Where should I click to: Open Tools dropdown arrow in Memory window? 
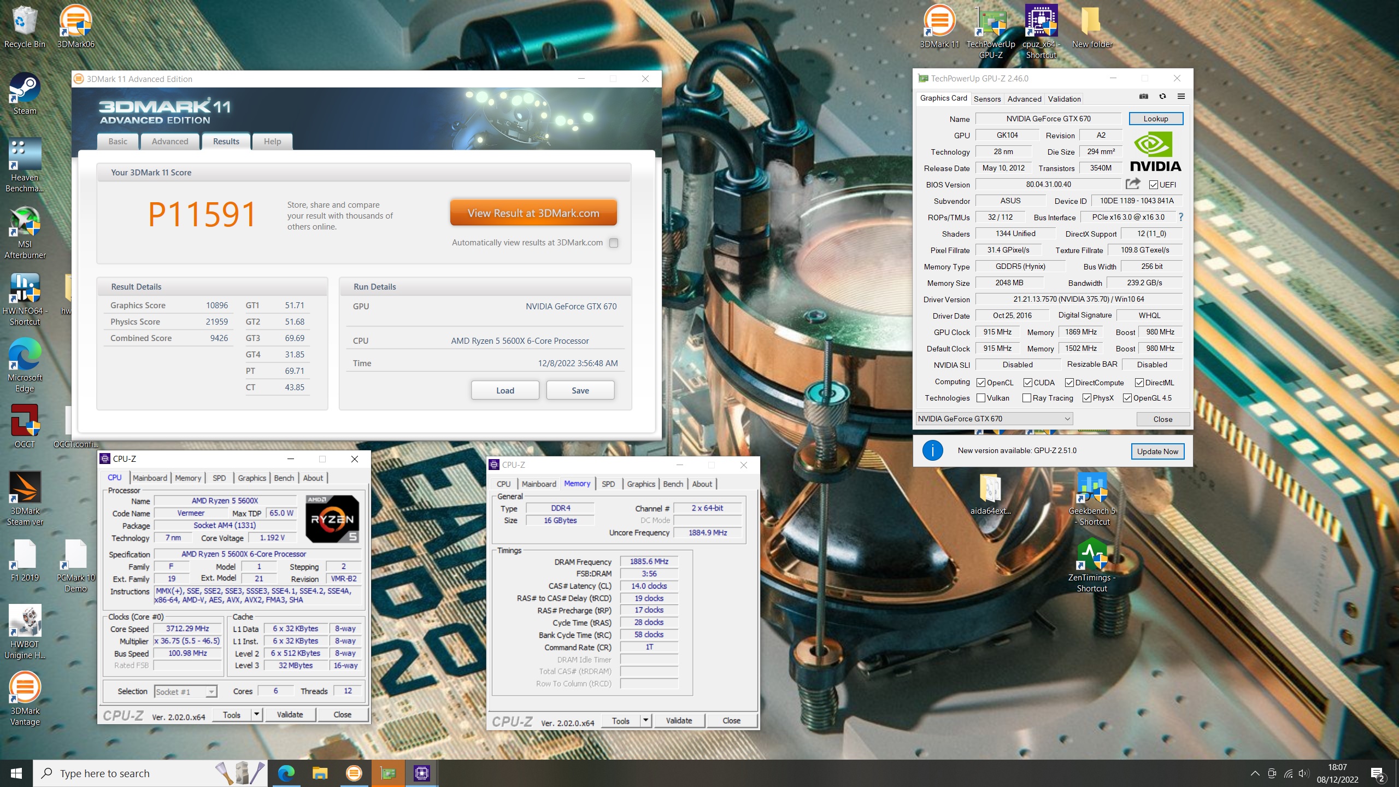(x=645, y=721)
